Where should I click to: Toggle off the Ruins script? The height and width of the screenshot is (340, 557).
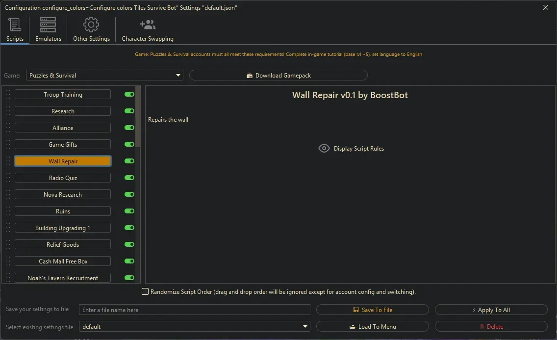click(129, 211)
